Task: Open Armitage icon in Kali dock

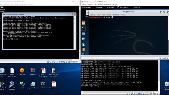Action: click(x=83, y=44)
